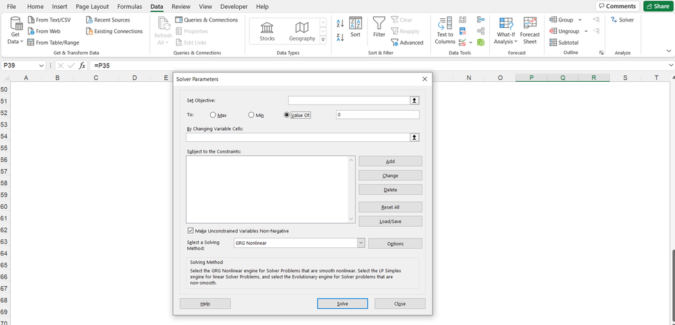The width and height of the screenshot is (675, 325).
Task: Select the Min radio option
Action: (x=251, y=115)
